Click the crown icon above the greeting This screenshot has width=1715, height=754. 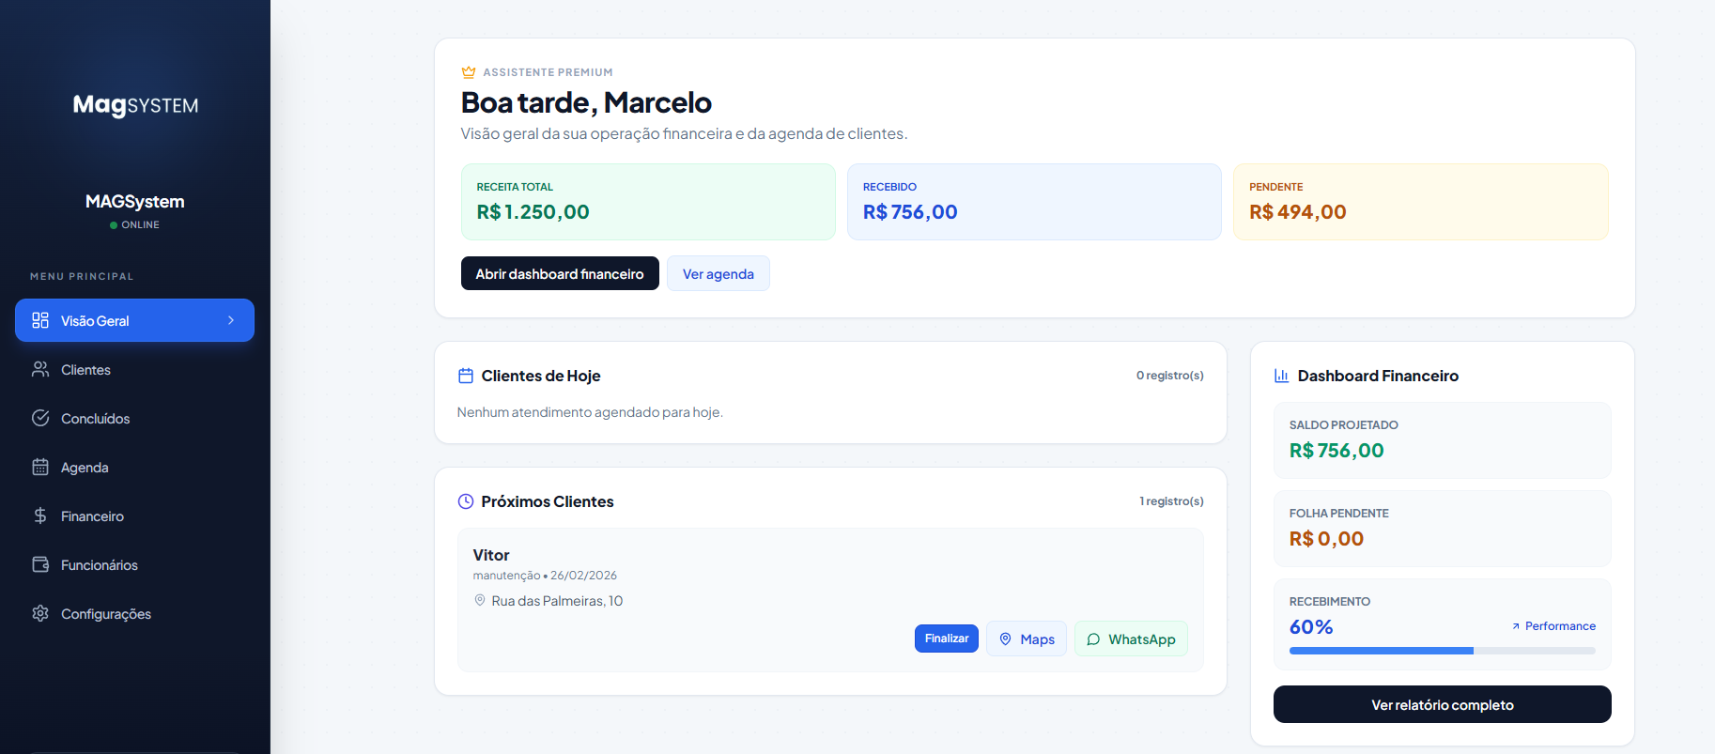[469, 72]
